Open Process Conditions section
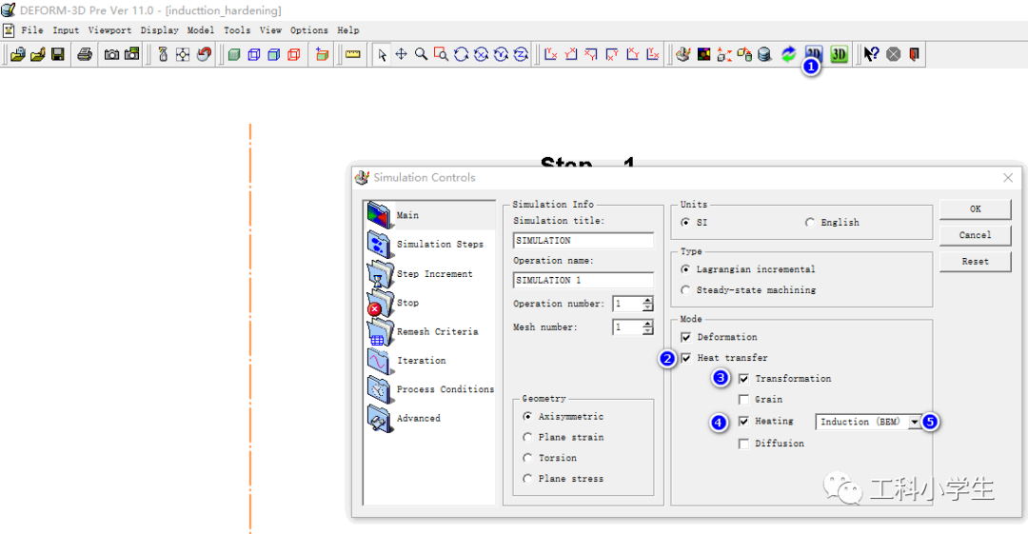This screenshot has width=1028, height=534. 429,389
